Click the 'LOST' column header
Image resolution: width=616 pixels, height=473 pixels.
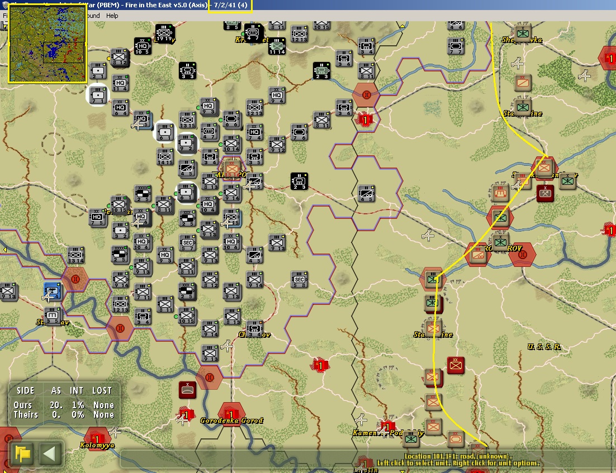click(102, 390)
